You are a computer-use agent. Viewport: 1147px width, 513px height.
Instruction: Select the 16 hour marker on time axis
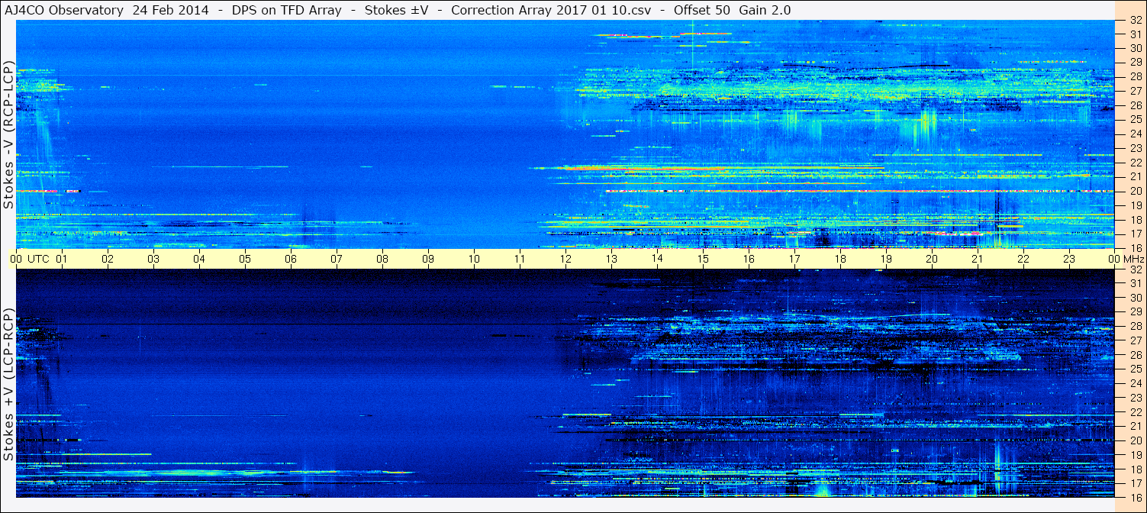click(749, 259)
